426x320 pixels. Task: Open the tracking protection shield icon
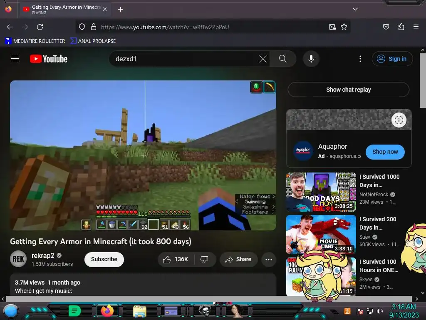pyautogui.click(x=82, y=27)
